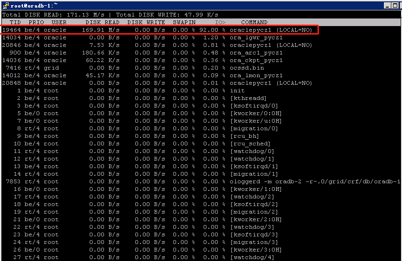Screen dimensions: 402x261
Task: Click the 0.48 % IO value
Action: pyautogui.click(x=215, y=53)
